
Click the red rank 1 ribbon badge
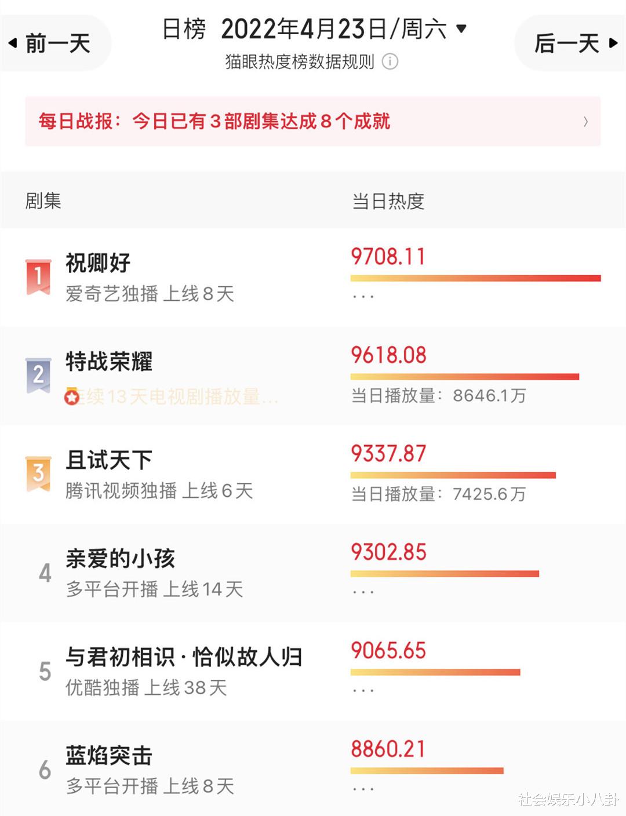pyautogui.click(x=38, y=277)
